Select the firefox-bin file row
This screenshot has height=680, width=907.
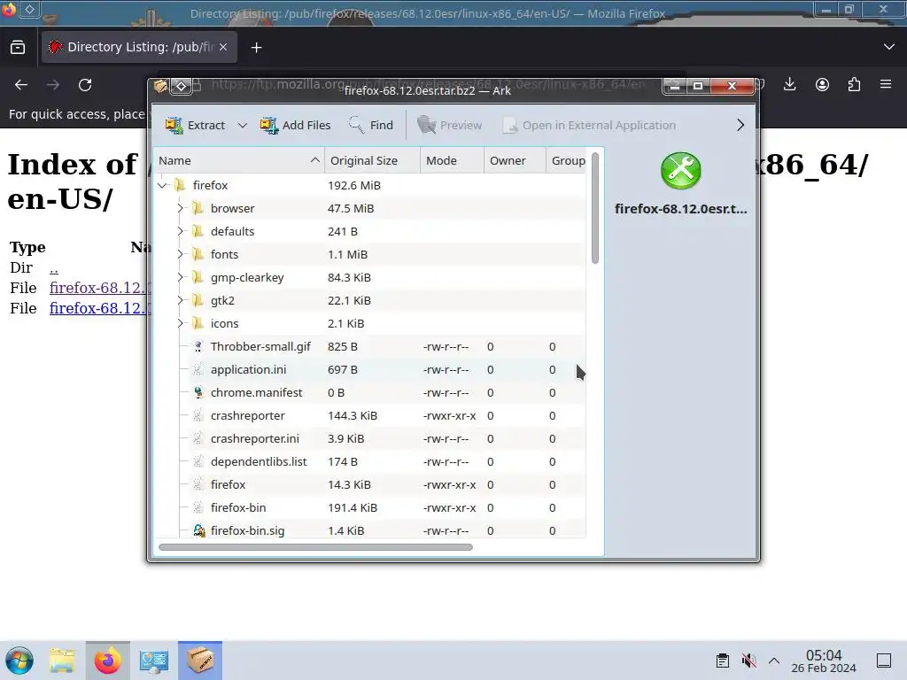(370, 507)
